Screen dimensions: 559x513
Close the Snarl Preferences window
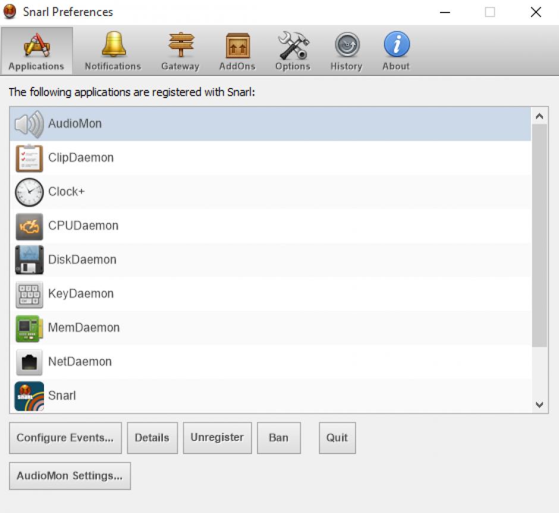click(536, 12)
